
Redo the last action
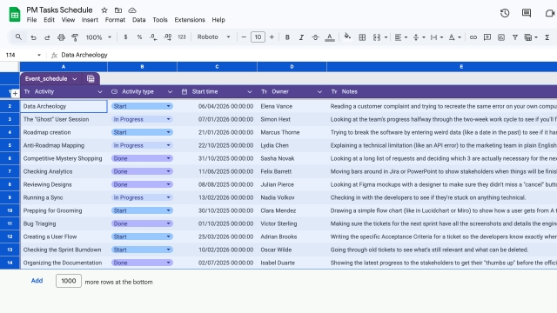pyautogui.click(x=47, y=37)
